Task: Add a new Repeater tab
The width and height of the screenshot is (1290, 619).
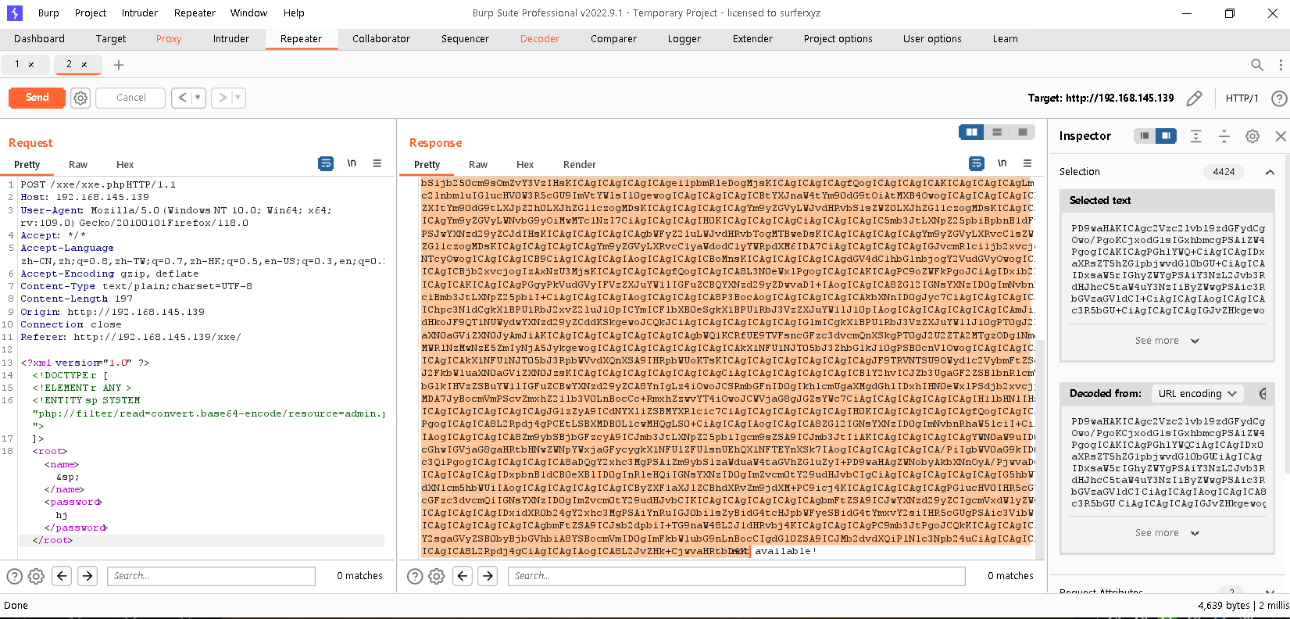Action: pyautogui.click(x=119, y=65)
